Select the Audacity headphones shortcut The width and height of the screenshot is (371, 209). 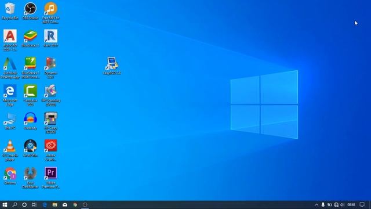(30, 121)
